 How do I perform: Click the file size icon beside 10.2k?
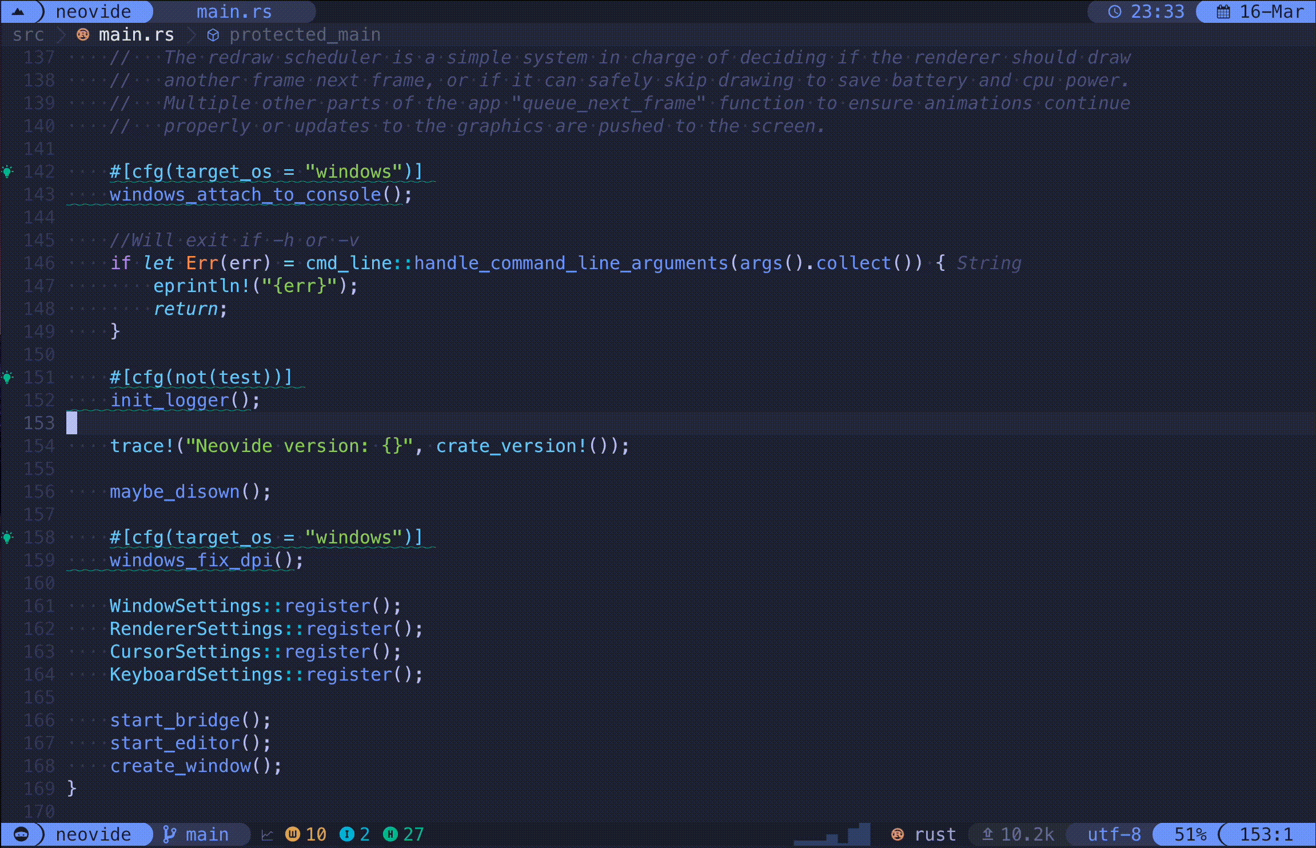[987, 834]
